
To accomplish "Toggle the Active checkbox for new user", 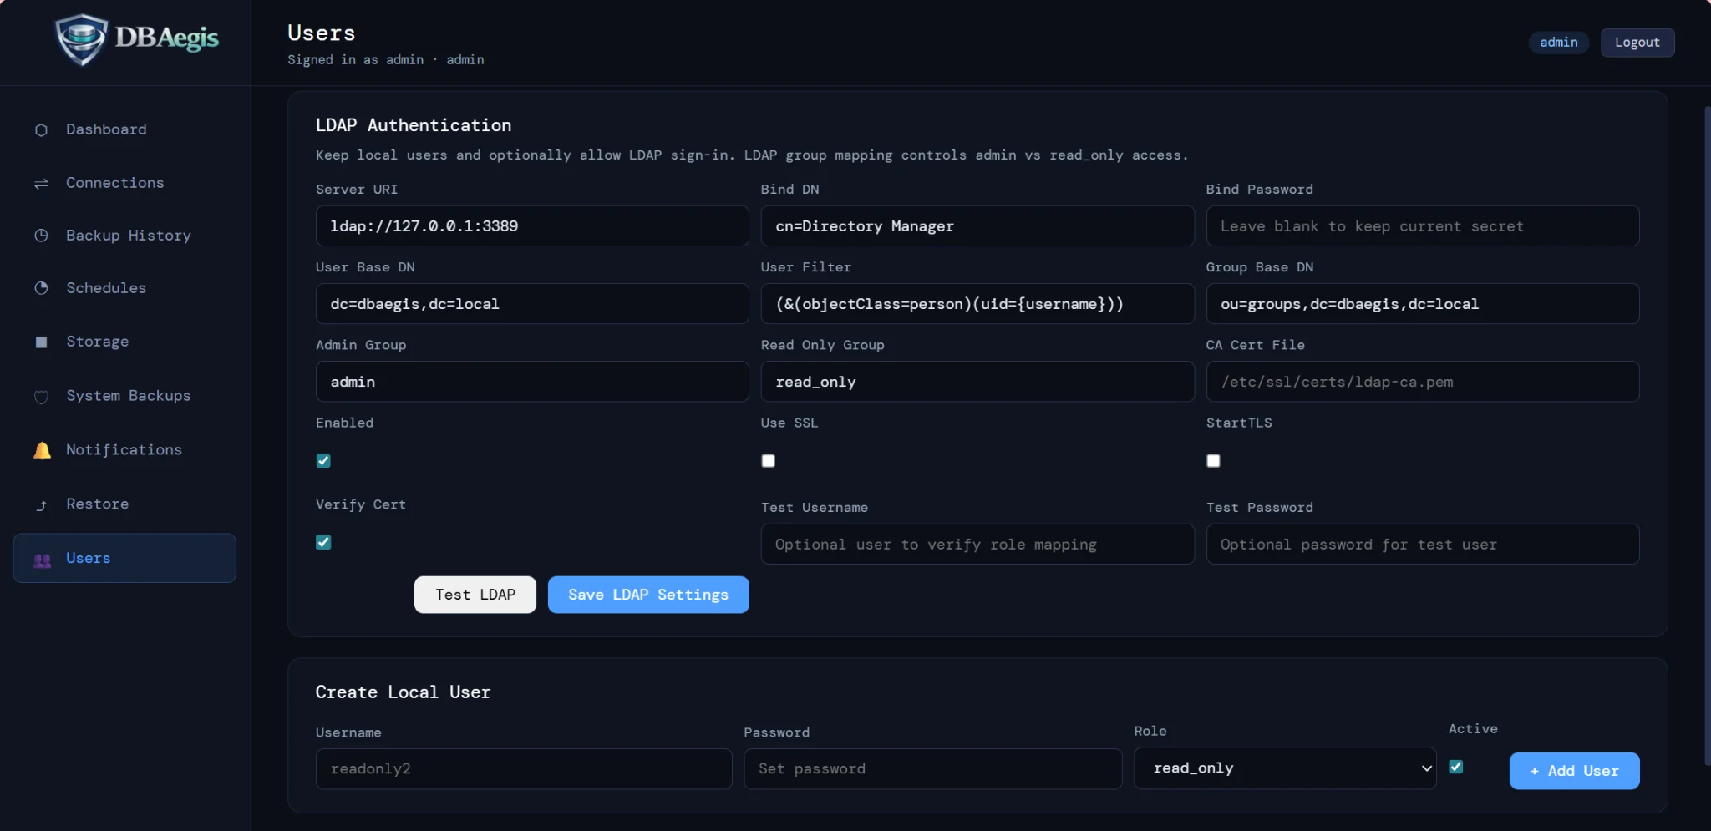I will point(1456,767).
